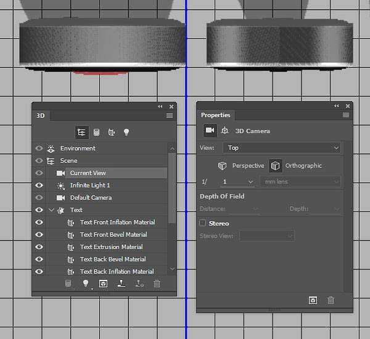Select the Orthographic camera cube icon
Image resolution: width=370 pixels, height=339 pixels.
pyautogui.click(x=275, y=166)
